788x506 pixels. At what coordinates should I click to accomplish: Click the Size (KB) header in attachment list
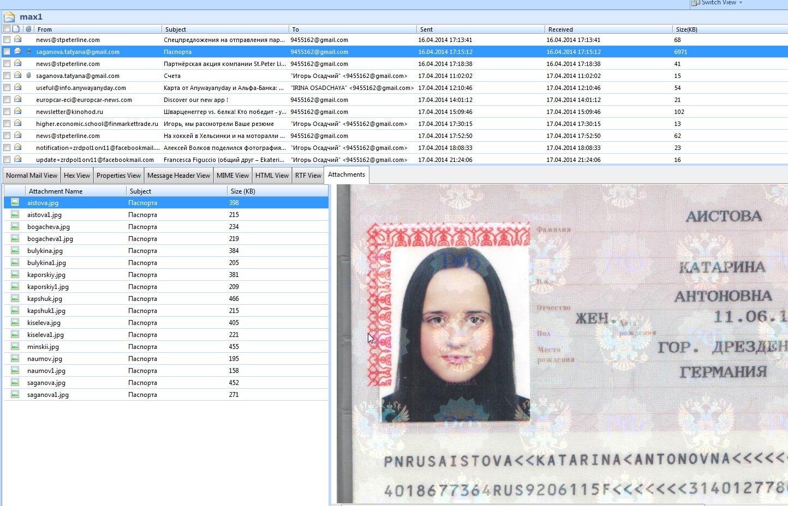coord(278,191)
